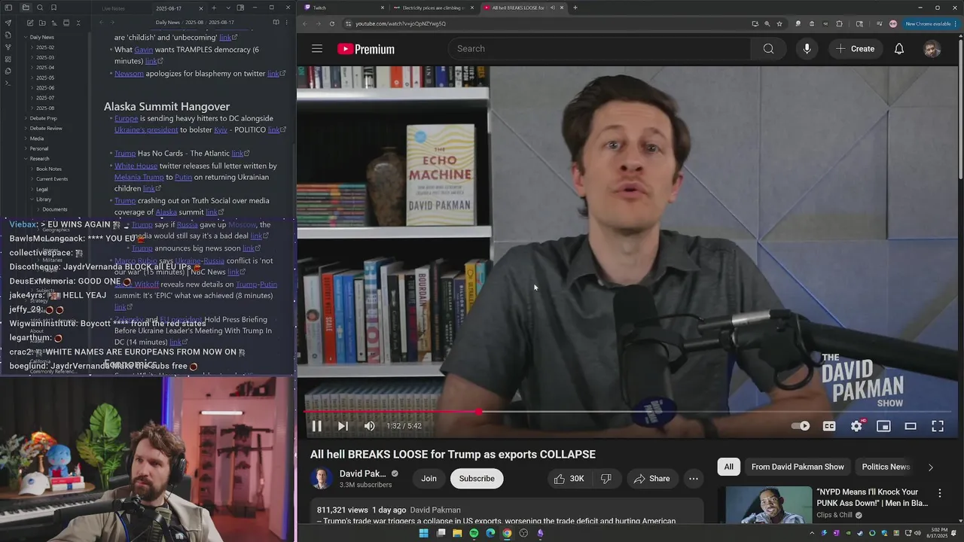Open options menu for NYPD video

pyautogui.click(x=939, y=494)
